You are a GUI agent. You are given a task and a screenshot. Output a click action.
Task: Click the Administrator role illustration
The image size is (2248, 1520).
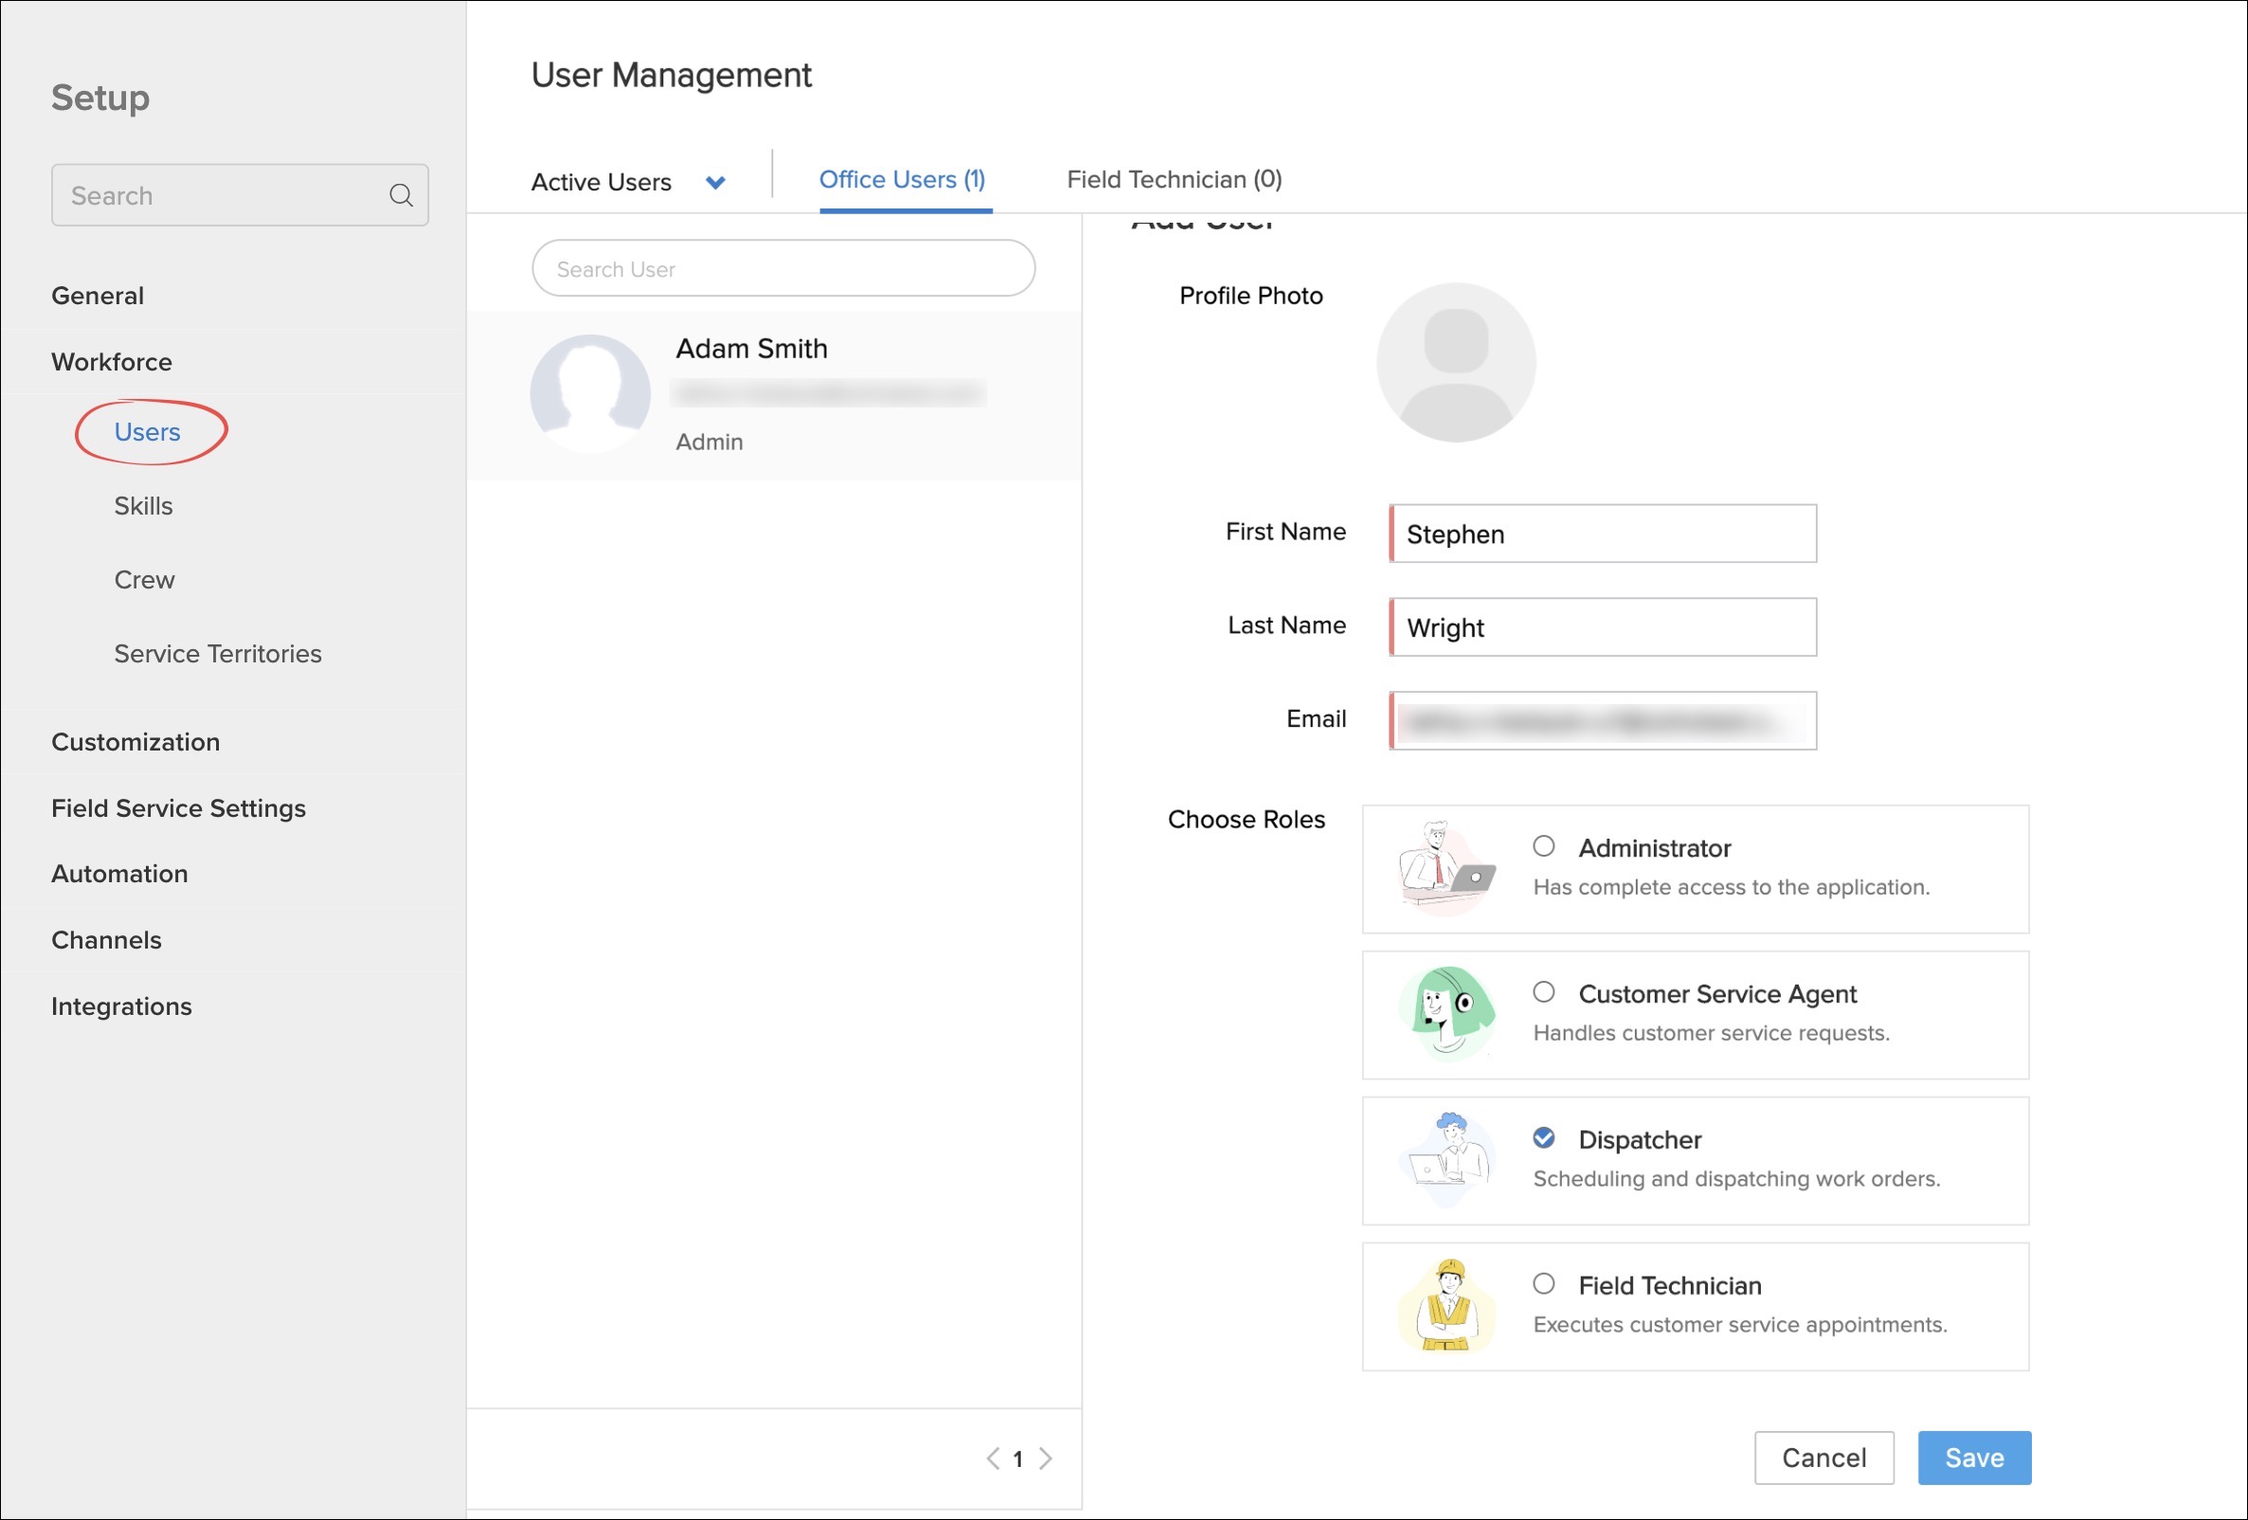(x=1446, y=867)
